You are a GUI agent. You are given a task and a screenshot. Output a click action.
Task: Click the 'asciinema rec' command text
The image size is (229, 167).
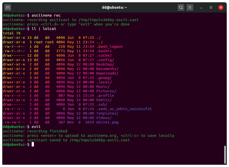[46, 15]
